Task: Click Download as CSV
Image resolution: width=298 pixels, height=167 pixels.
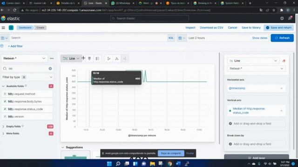Action: point(211,28)
